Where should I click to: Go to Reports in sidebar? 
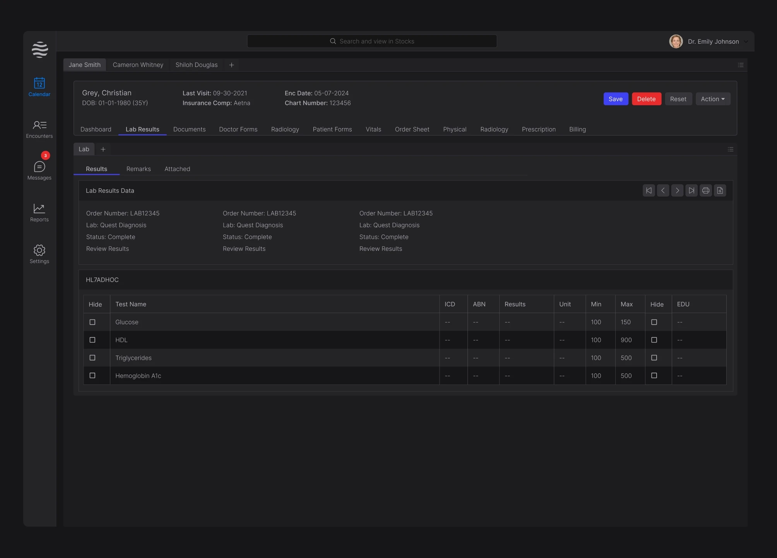(39, 212)
